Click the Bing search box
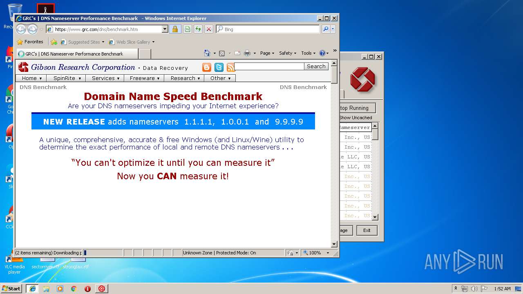The width and height of the screenshot is (523, 294). click(x=268, y=29)
